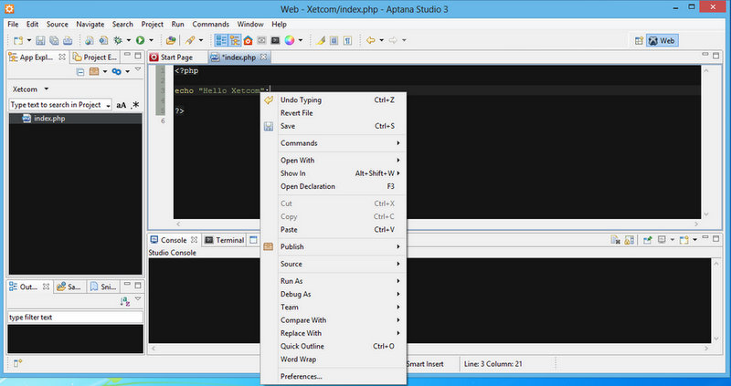Click the Clear Console icon

(x=615, y=240)
